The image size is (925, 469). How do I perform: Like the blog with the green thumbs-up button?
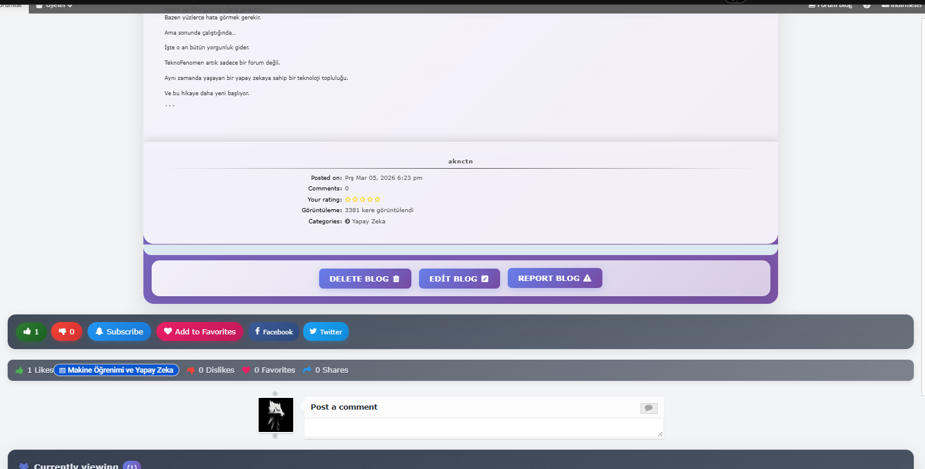(31, 331)
